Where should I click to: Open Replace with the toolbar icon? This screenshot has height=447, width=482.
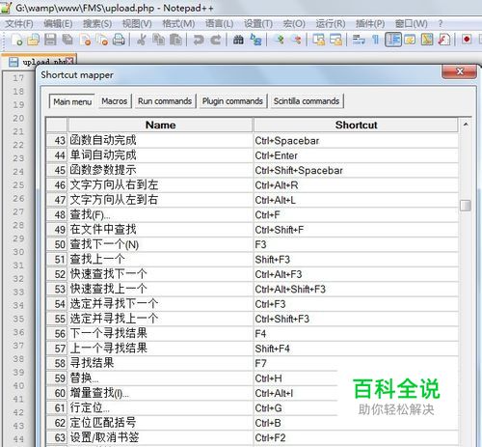[x=255, y=40]
